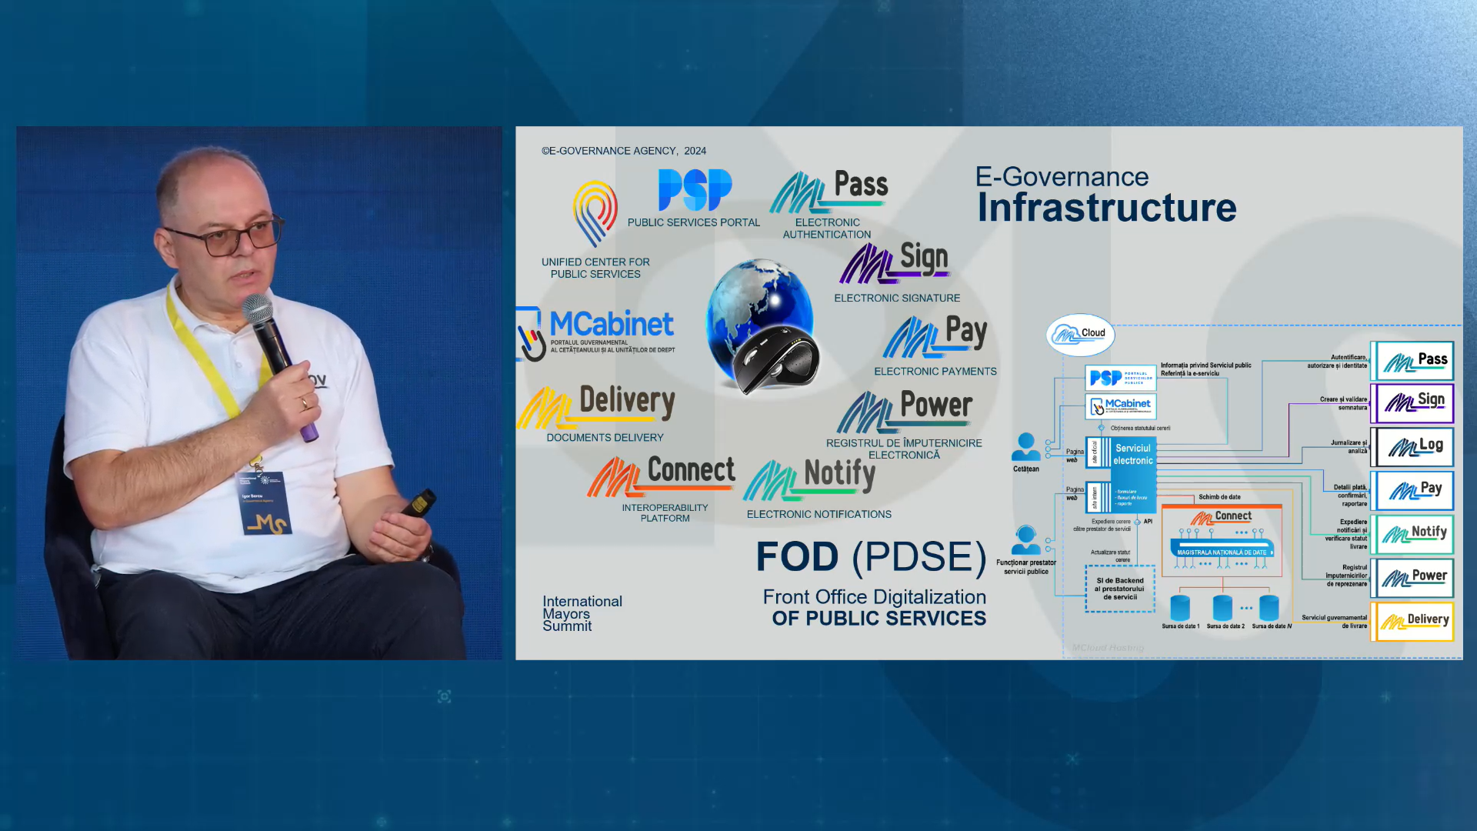Click the speaker video feed
1477x831 pixels.
(x=259, y=393)
